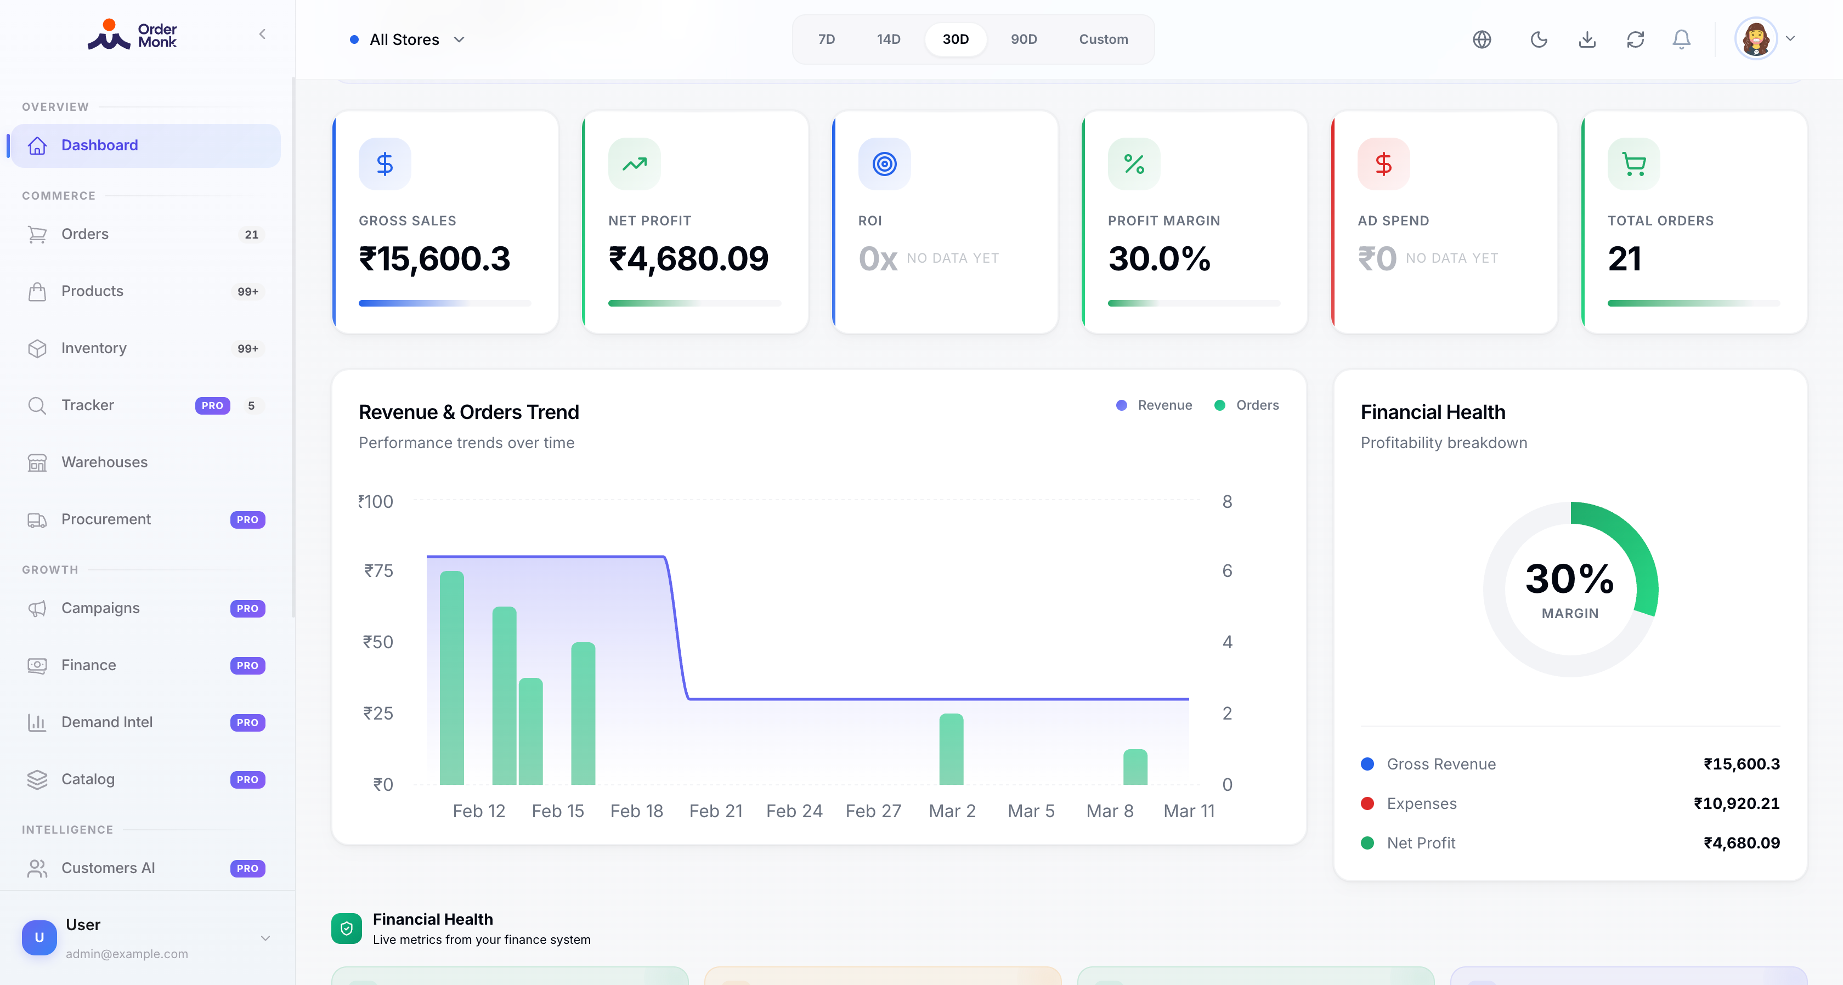Click the refresh data icon
Viewport: 1843px width, 985px height.
1636,39
